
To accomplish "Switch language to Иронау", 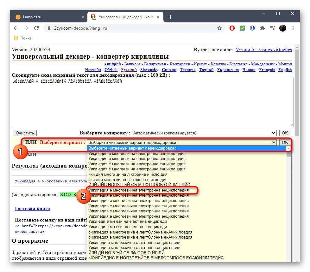I will [x=200, y=64].
